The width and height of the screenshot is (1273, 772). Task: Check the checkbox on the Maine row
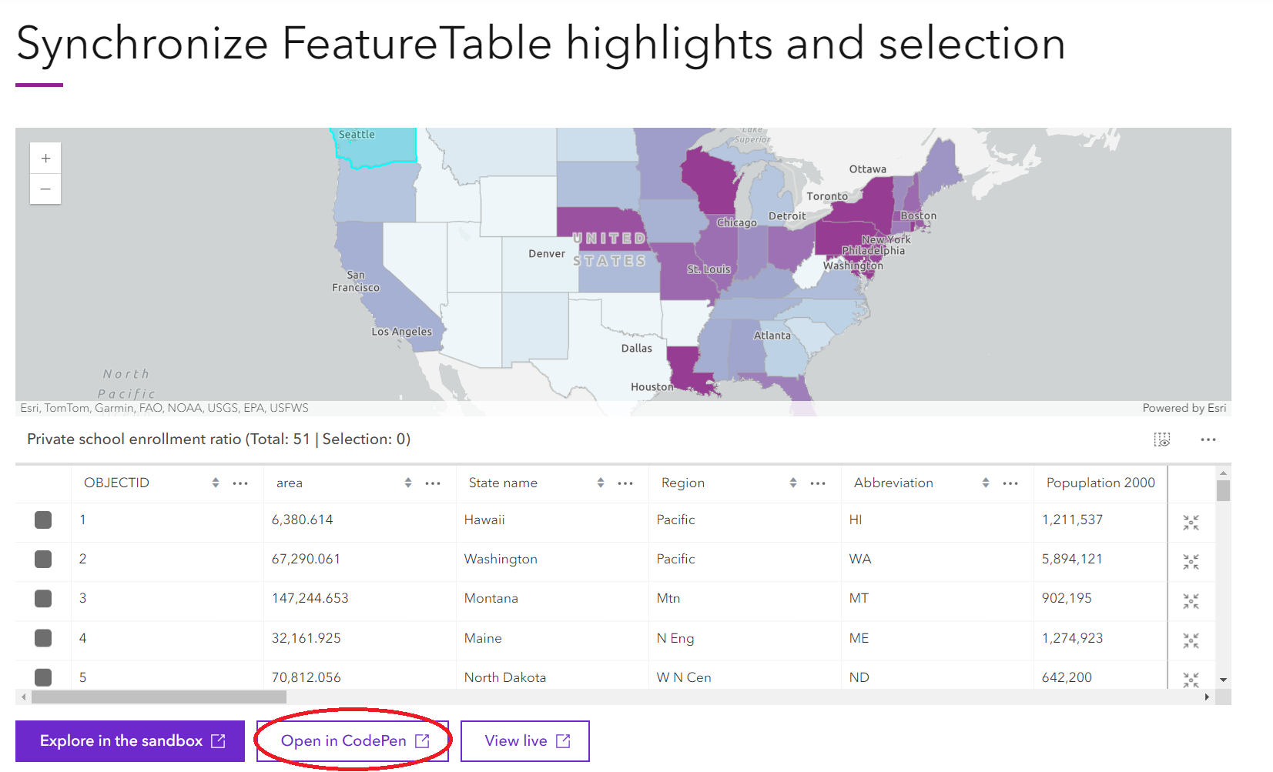[43, 638]
